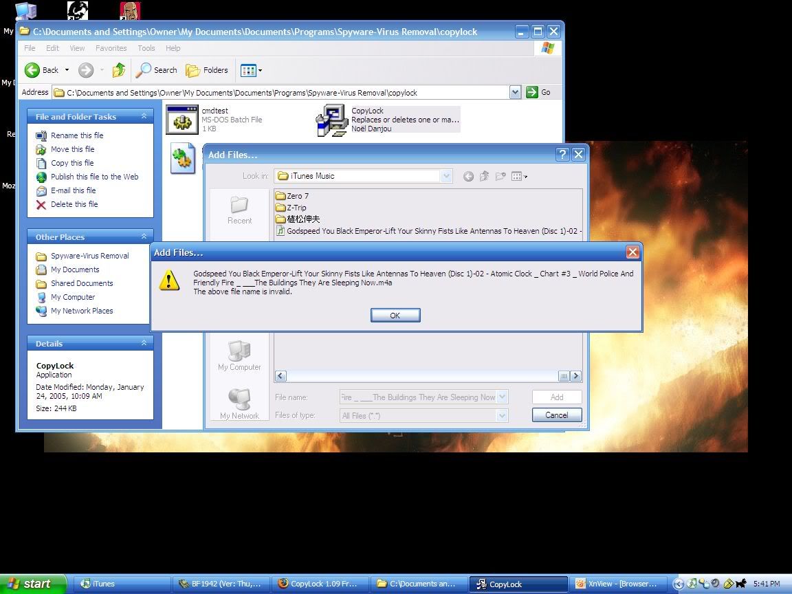This screenshot has width=792, height=594.
Task: Open the File menu in Explorer
Action: 30,48
